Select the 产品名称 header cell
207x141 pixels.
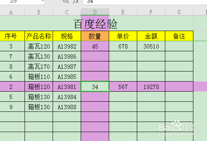point(39,36)
